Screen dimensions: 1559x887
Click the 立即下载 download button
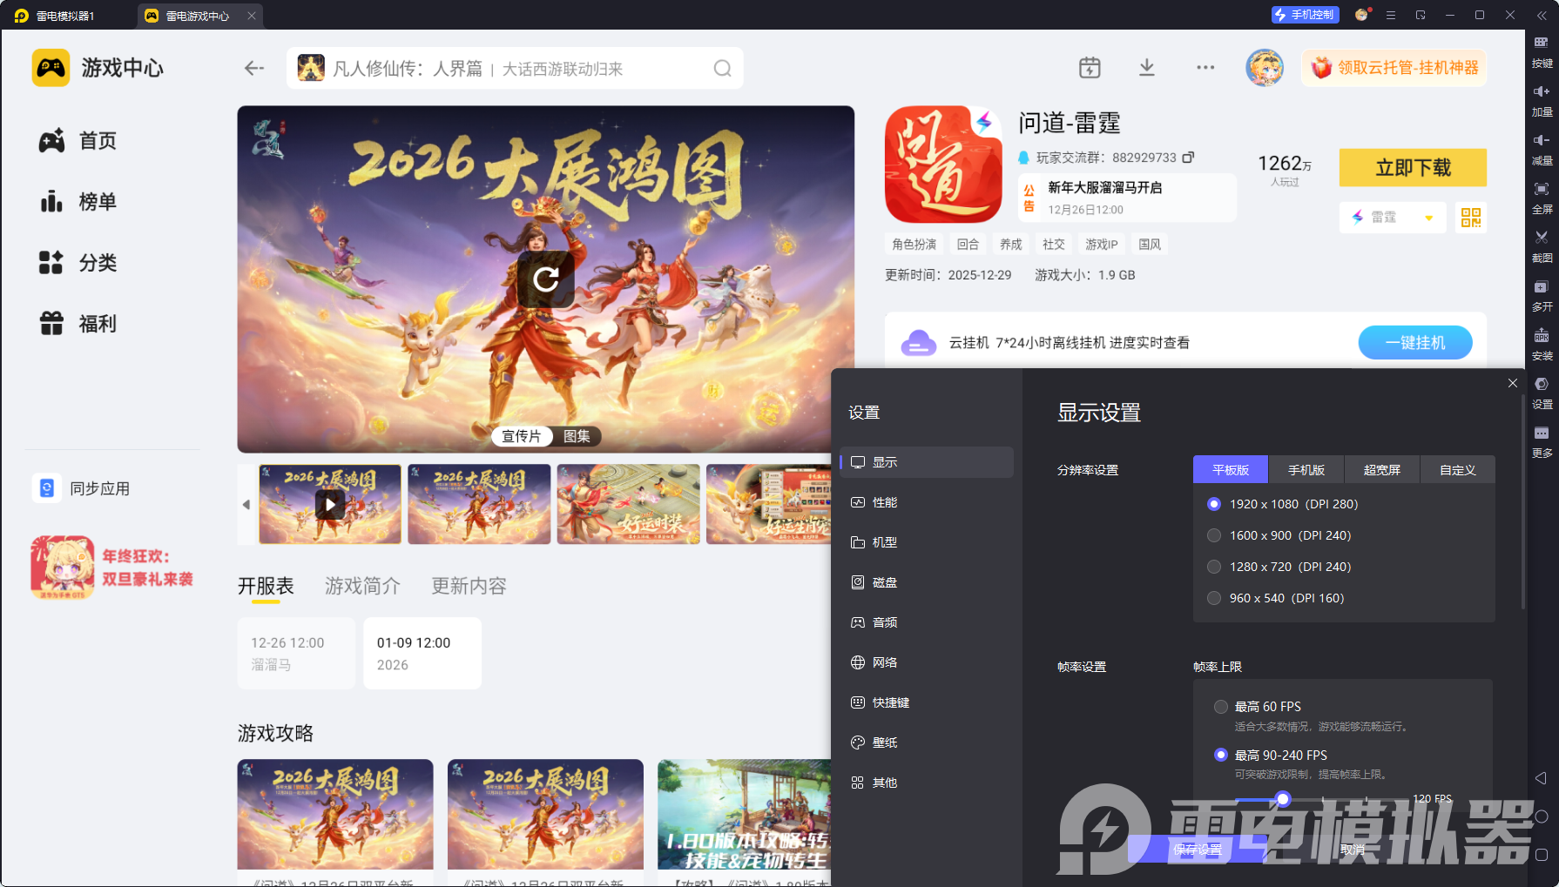1413,167
